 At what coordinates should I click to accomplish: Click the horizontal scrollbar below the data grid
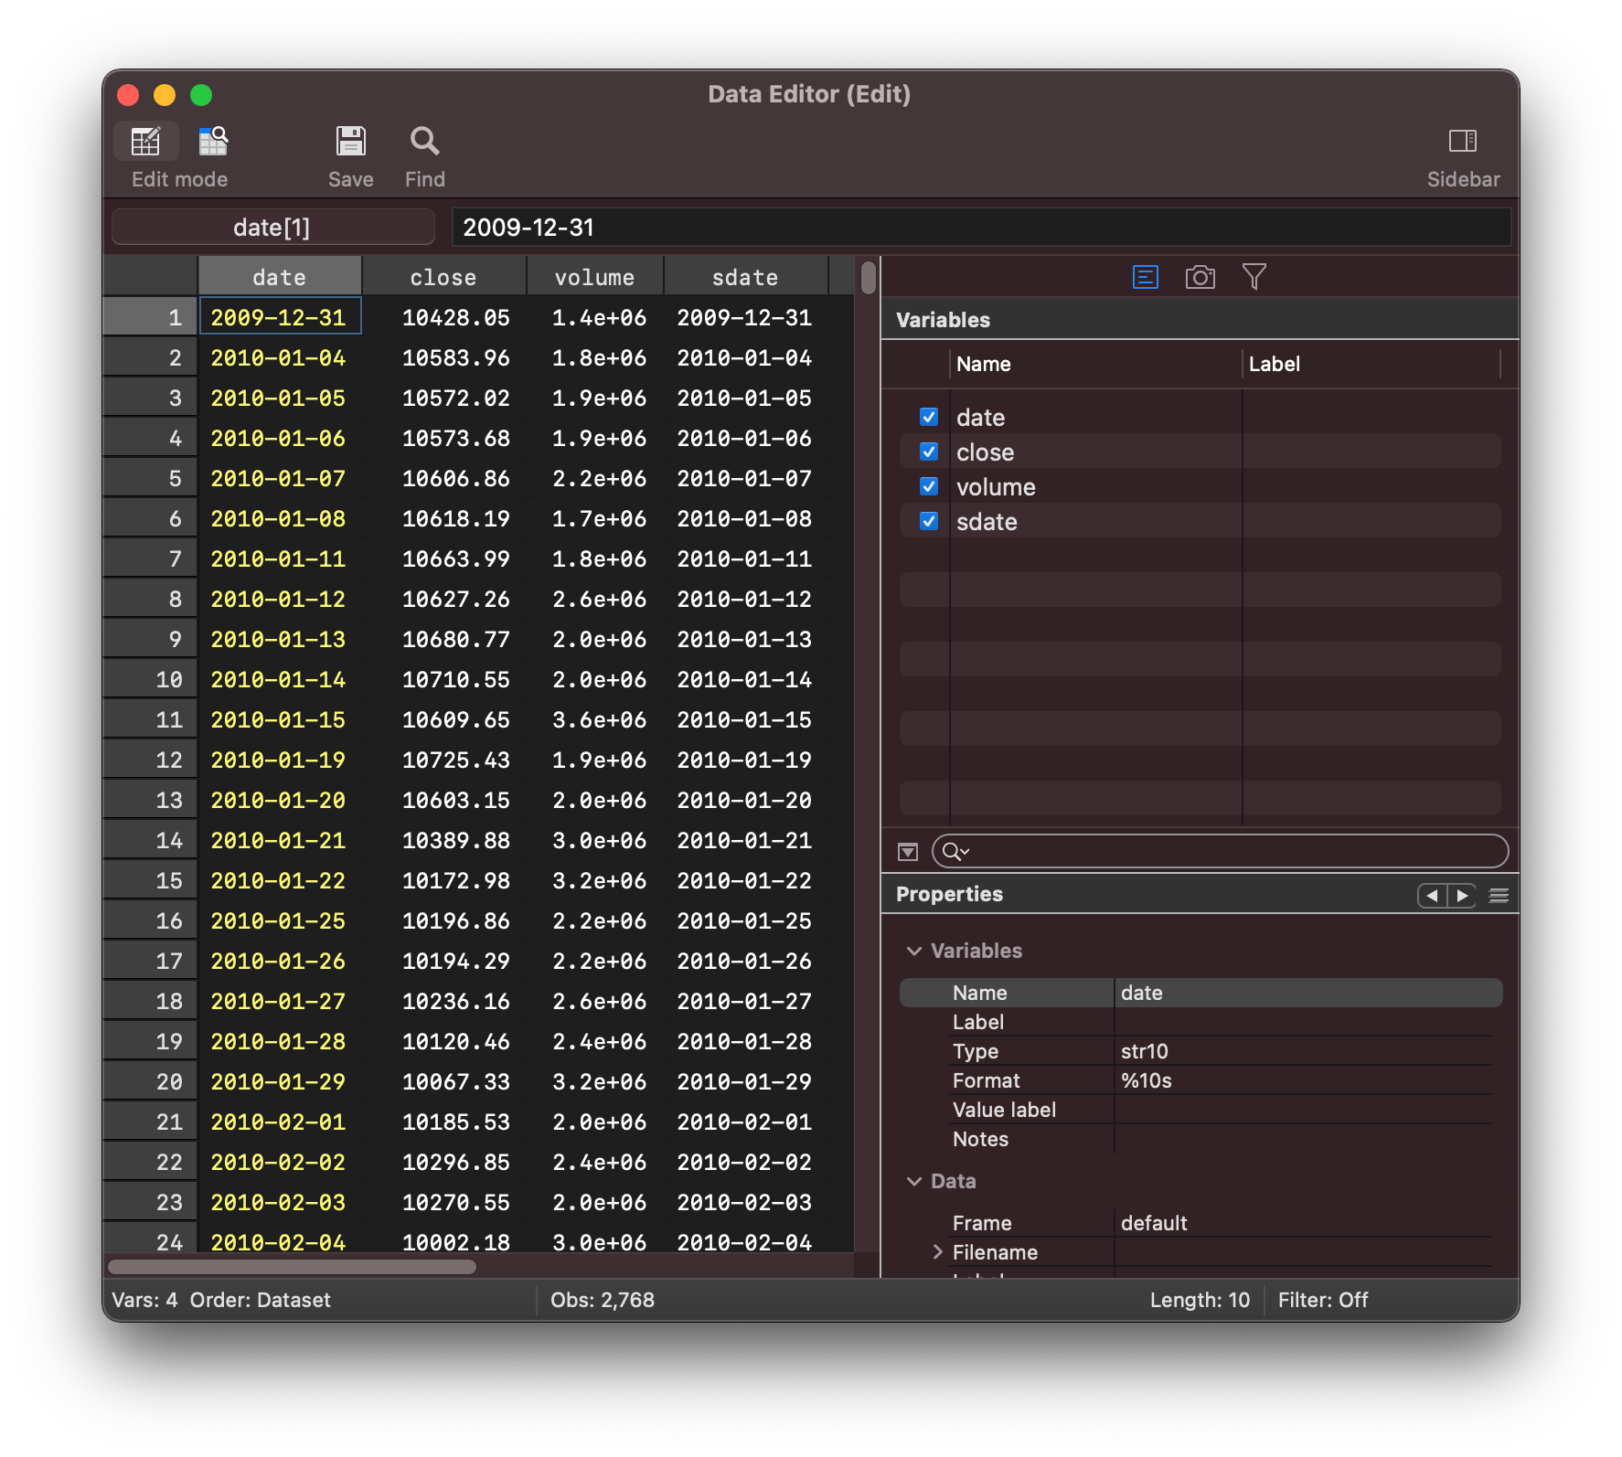pos(293,1266)
